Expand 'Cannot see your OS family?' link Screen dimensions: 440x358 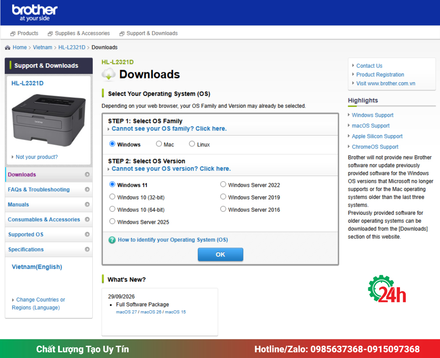tap(169, 129)
